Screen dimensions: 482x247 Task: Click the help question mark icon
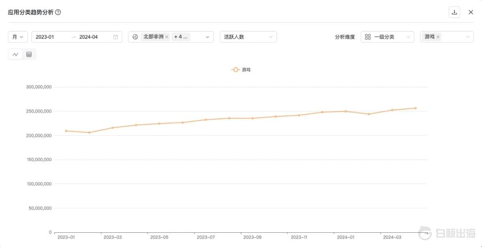tap(58, 13)
